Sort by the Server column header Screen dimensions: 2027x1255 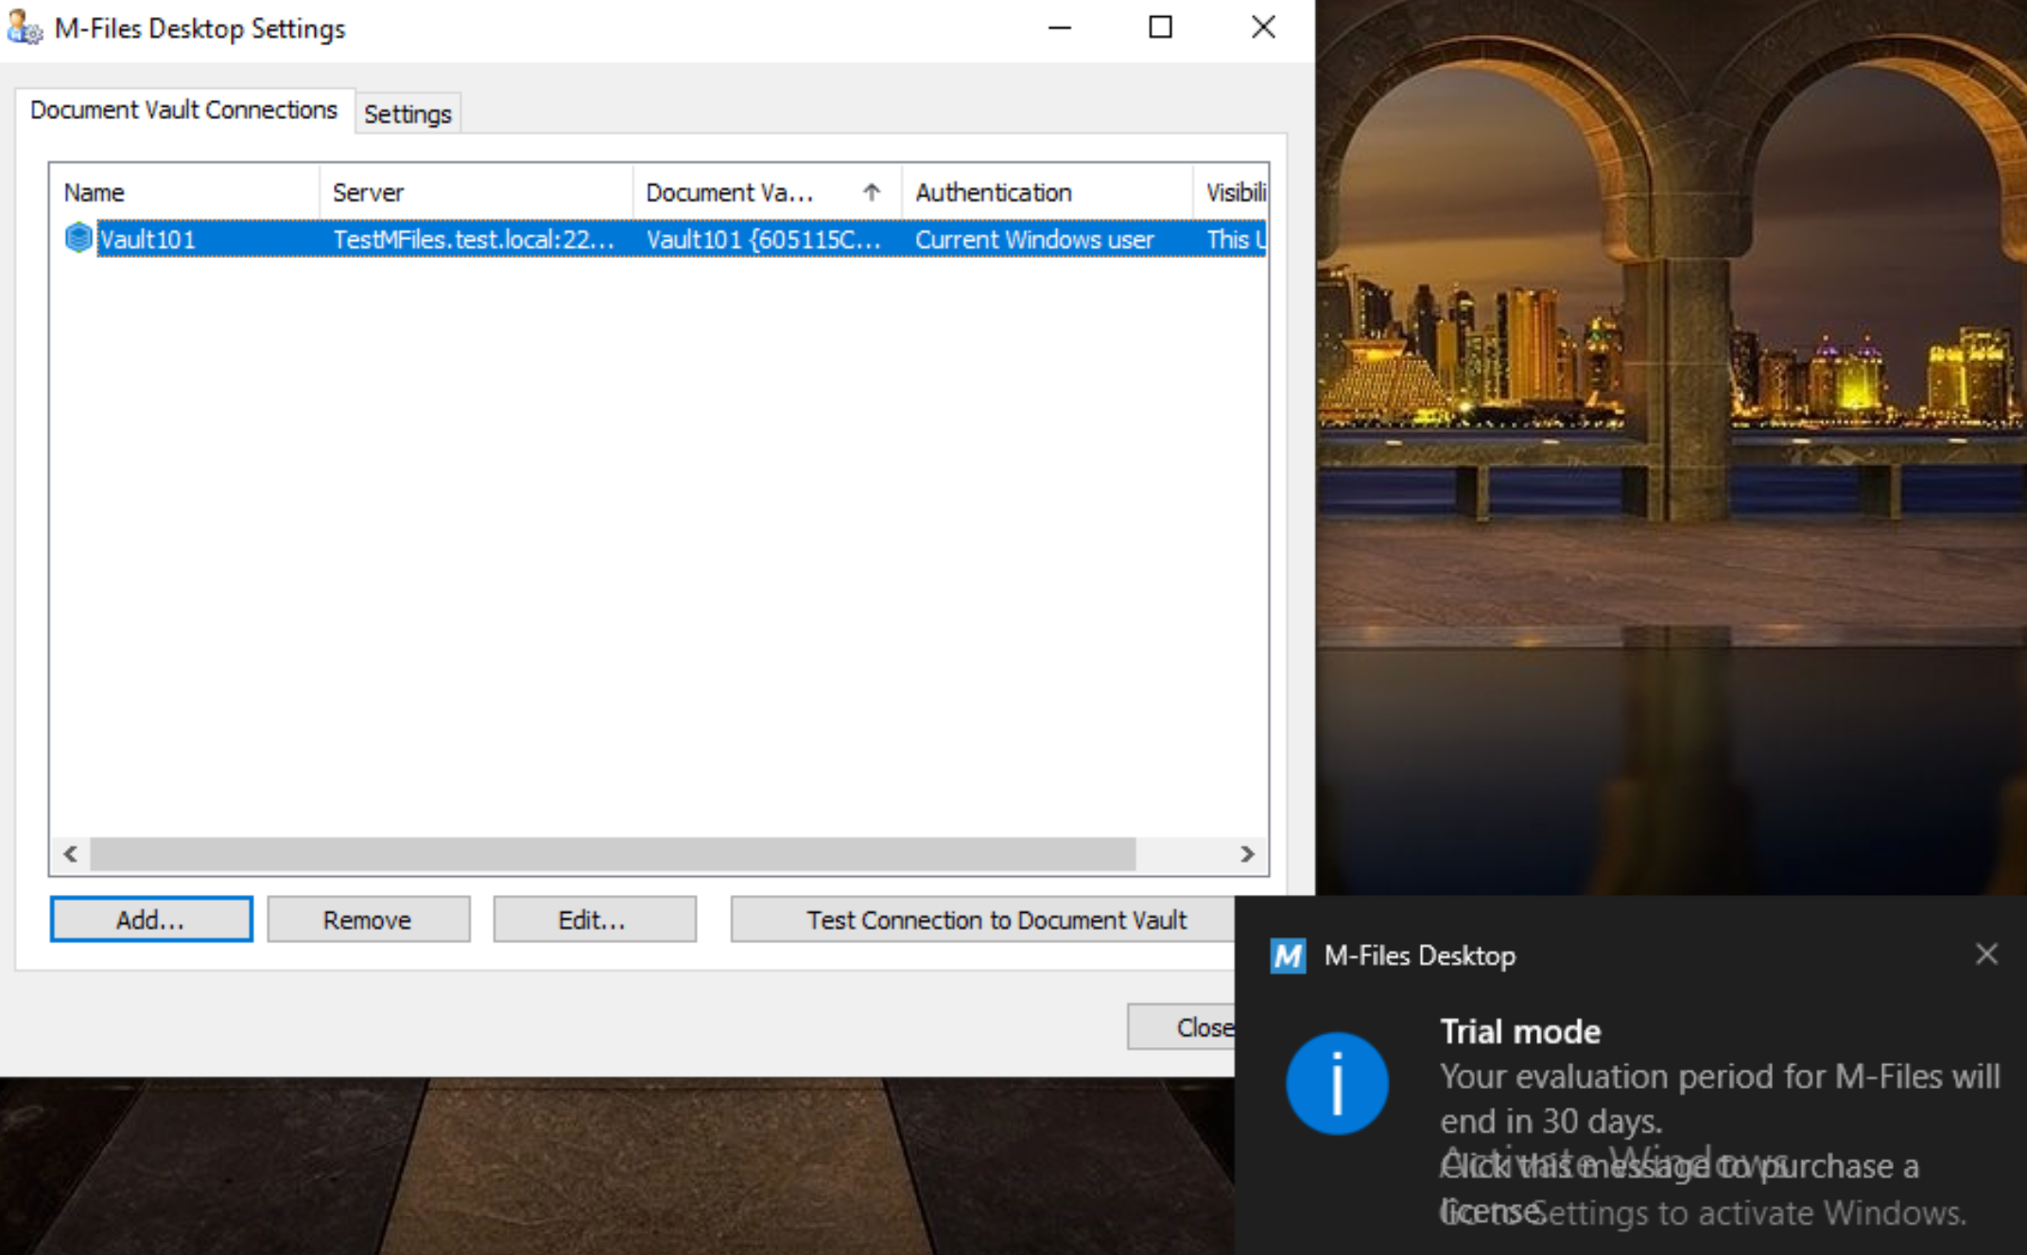476,192
